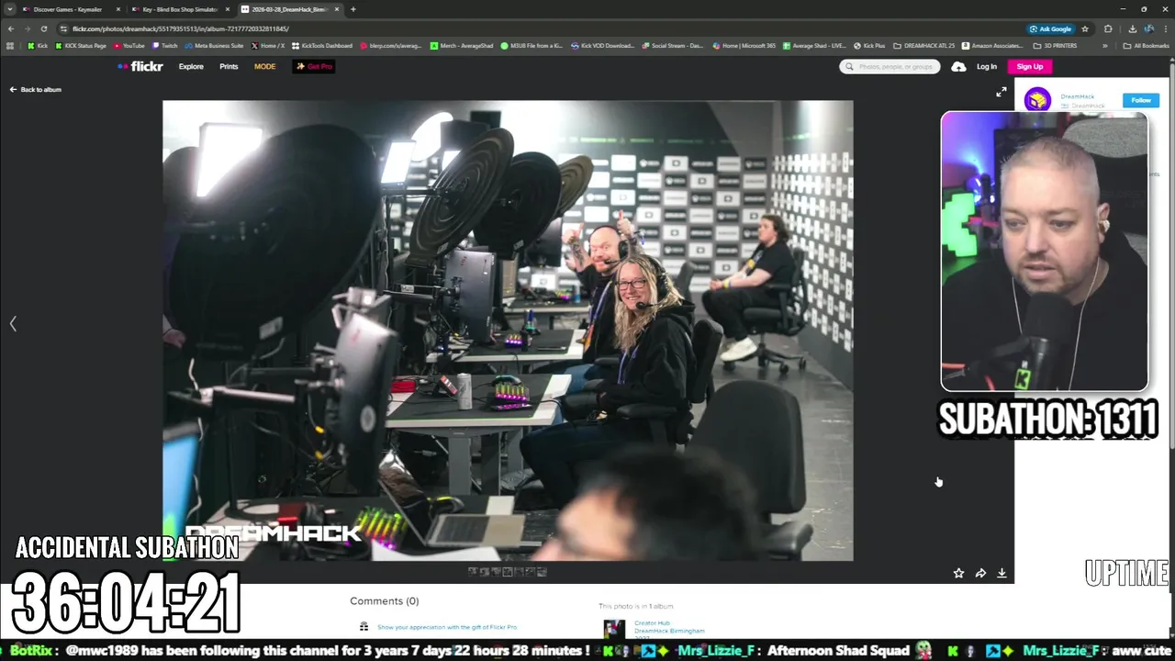Select the highlighted filmstrip thumbnail
1175x661 pixels.
pyautogui.click(x=507, y=571)
